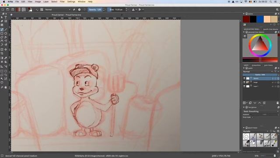Hide the Image layer
The image size is (280, 158).
[244, 83]
